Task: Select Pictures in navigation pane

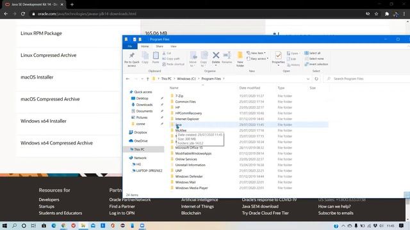Action: [x=142, y=118]
